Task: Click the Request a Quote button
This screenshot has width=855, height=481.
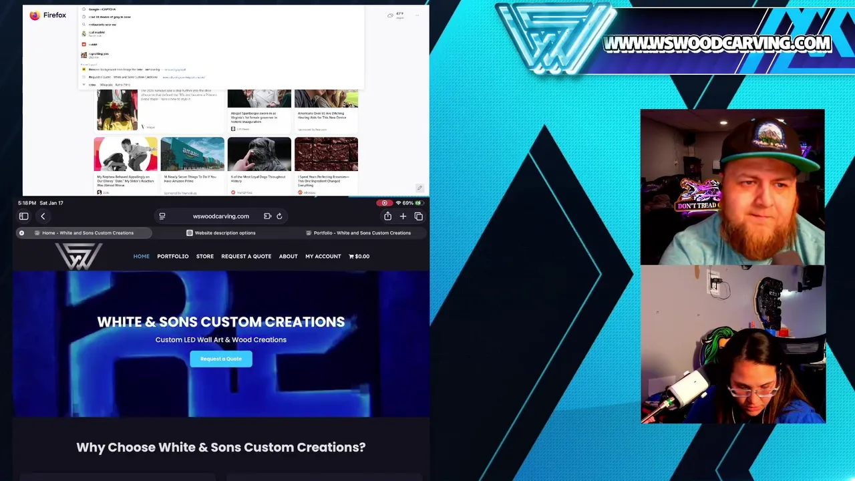Action: click(x=220, y=359)
